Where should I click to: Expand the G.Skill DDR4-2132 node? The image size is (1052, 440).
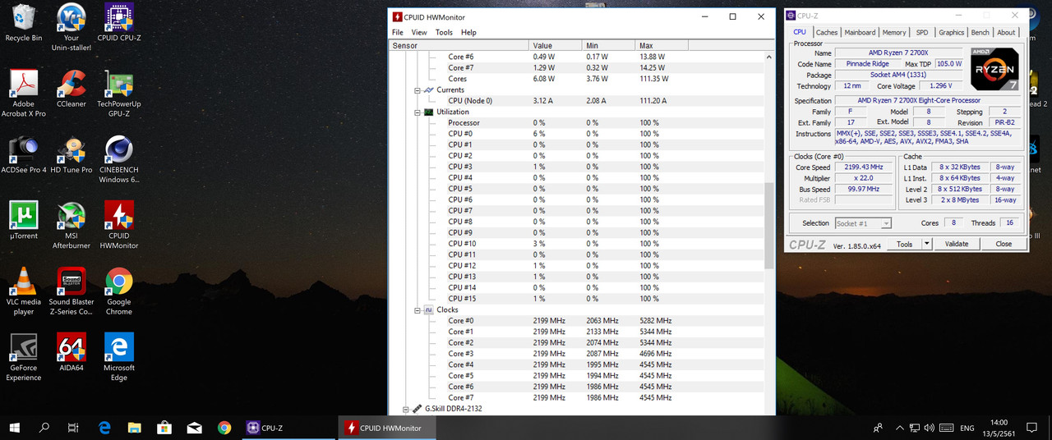click(x=406, y=409)
